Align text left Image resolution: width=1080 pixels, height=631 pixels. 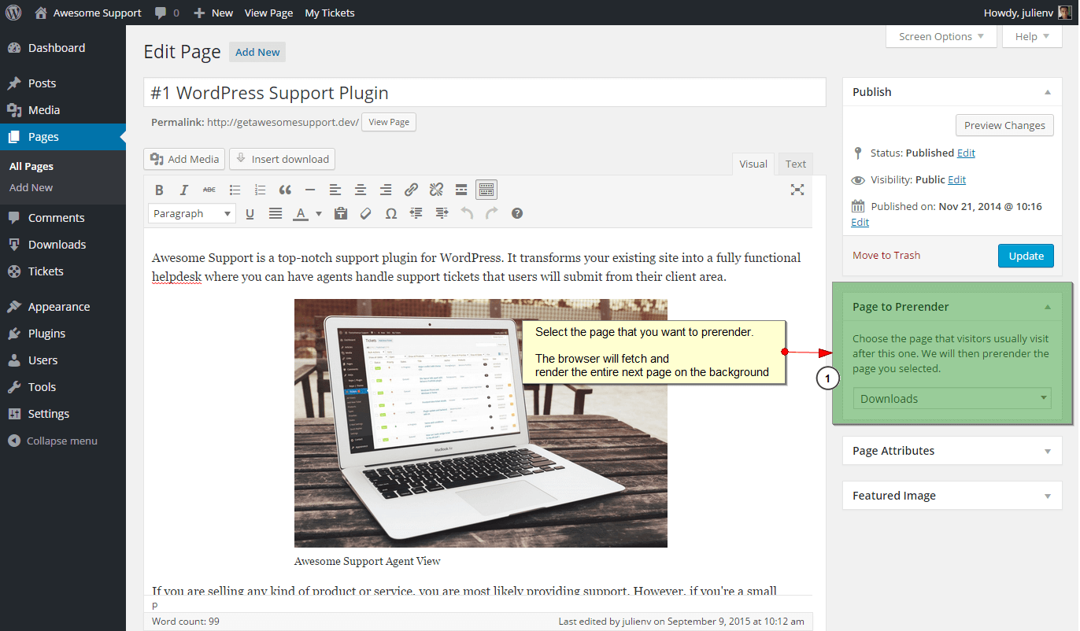pyautogui.click(x=335, y=190)
